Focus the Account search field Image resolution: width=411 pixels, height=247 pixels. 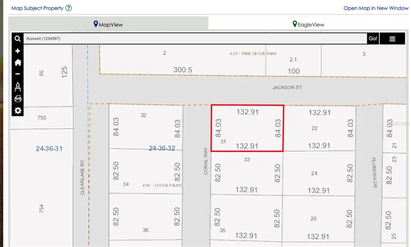coord(195,39)
